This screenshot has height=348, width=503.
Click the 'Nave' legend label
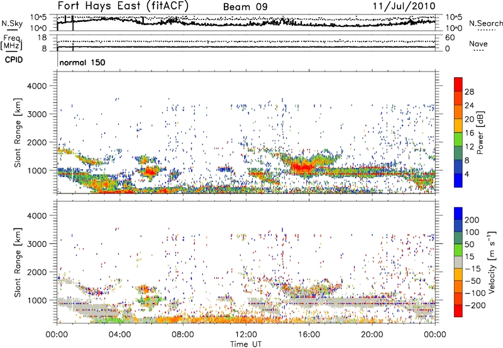pos(478,43)
